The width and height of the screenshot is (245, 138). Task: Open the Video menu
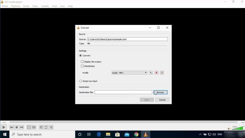pos(35,6)
